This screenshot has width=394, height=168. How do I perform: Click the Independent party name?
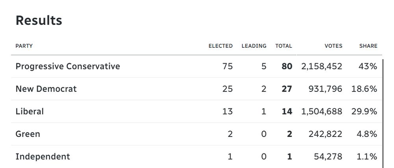(x=43, y=157)
